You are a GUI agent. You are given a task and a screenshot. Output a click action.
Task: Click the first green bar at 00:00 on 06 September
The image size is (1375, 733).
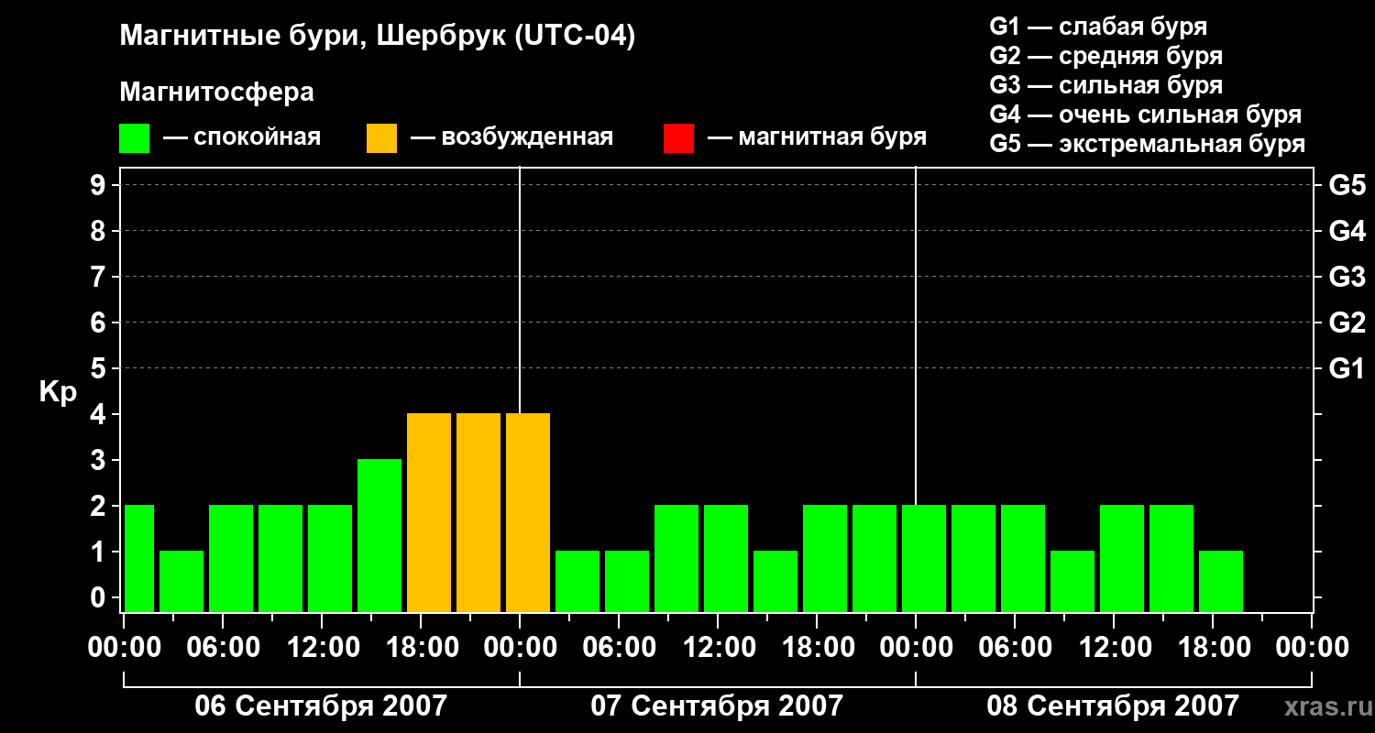click(139, 558)
